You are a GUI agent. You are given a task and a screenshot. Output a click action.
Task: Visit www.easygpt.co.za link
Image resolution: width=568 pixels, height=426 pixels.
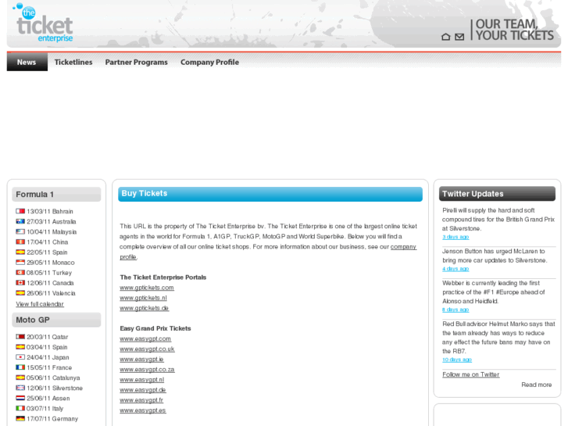tap(147, 369)
